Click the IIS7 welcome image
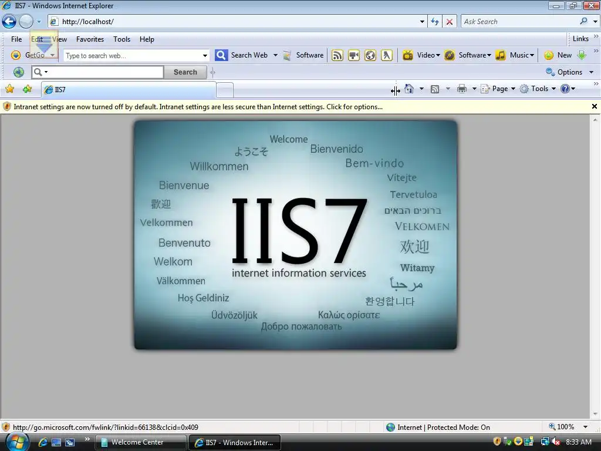Image resolution: width=601 pixels, height=451 pixels. [296, 235]
